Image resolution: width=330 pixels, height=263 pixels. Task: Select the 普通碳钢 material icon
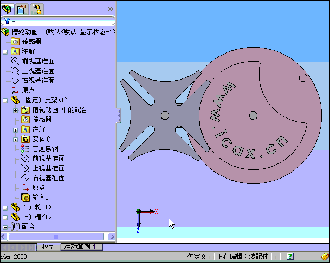point(25,149)
